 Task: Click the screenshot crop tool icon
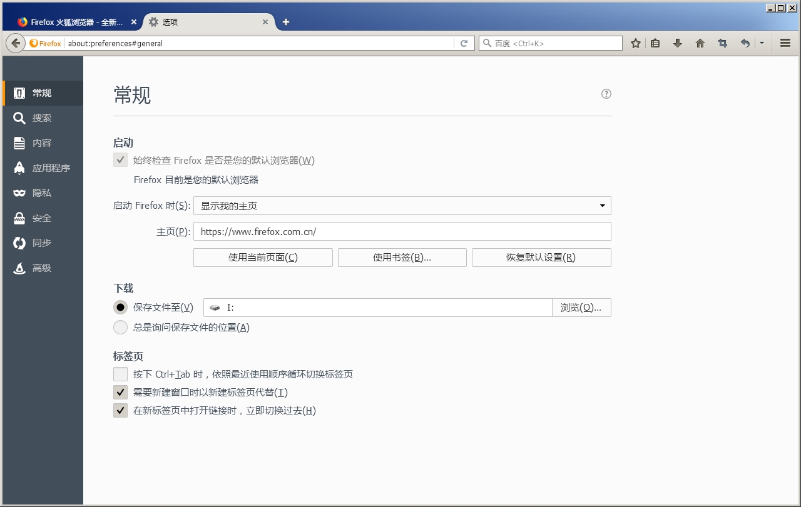click(723, 43)
